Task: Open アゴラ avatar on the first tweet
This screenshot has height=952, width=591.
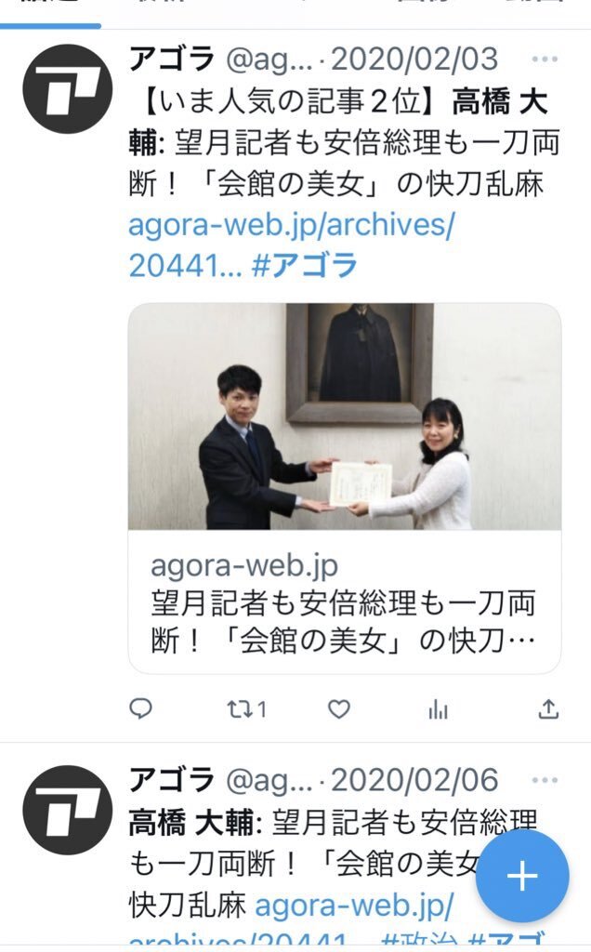Action: pyautogui.click(x=67, y=89)
